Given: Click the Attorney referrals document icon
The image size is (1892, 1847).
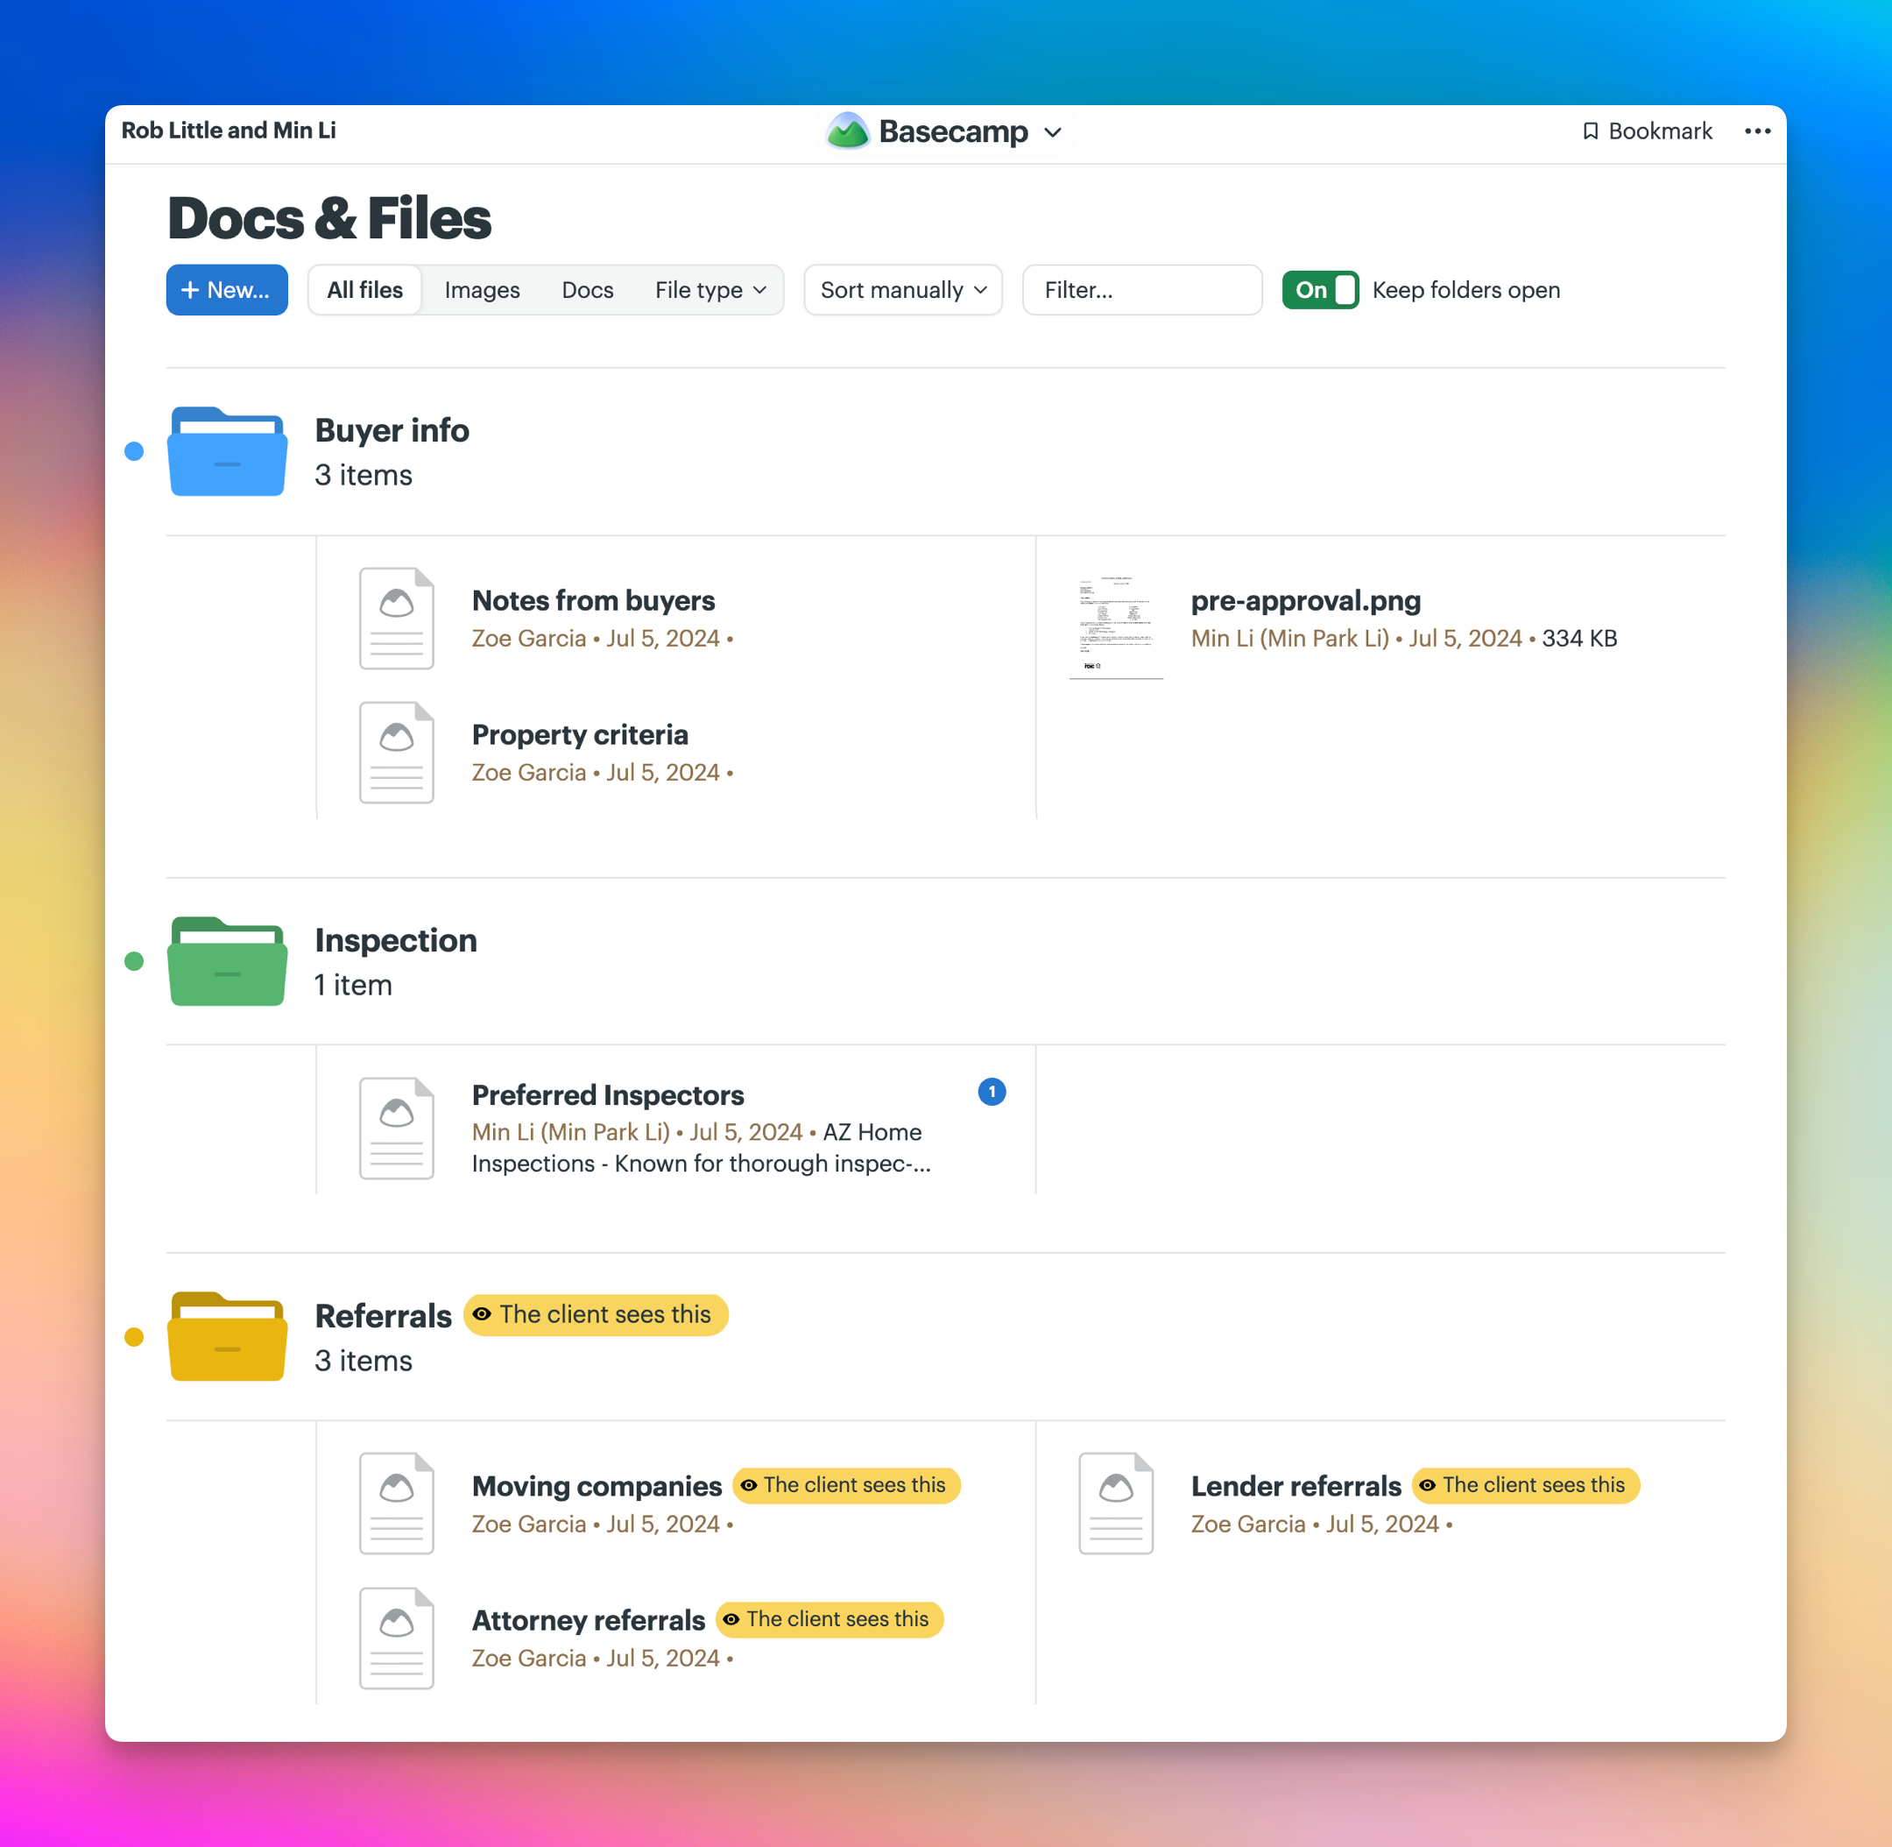Looking at the screenshot, I should [x=397, y=1638].
